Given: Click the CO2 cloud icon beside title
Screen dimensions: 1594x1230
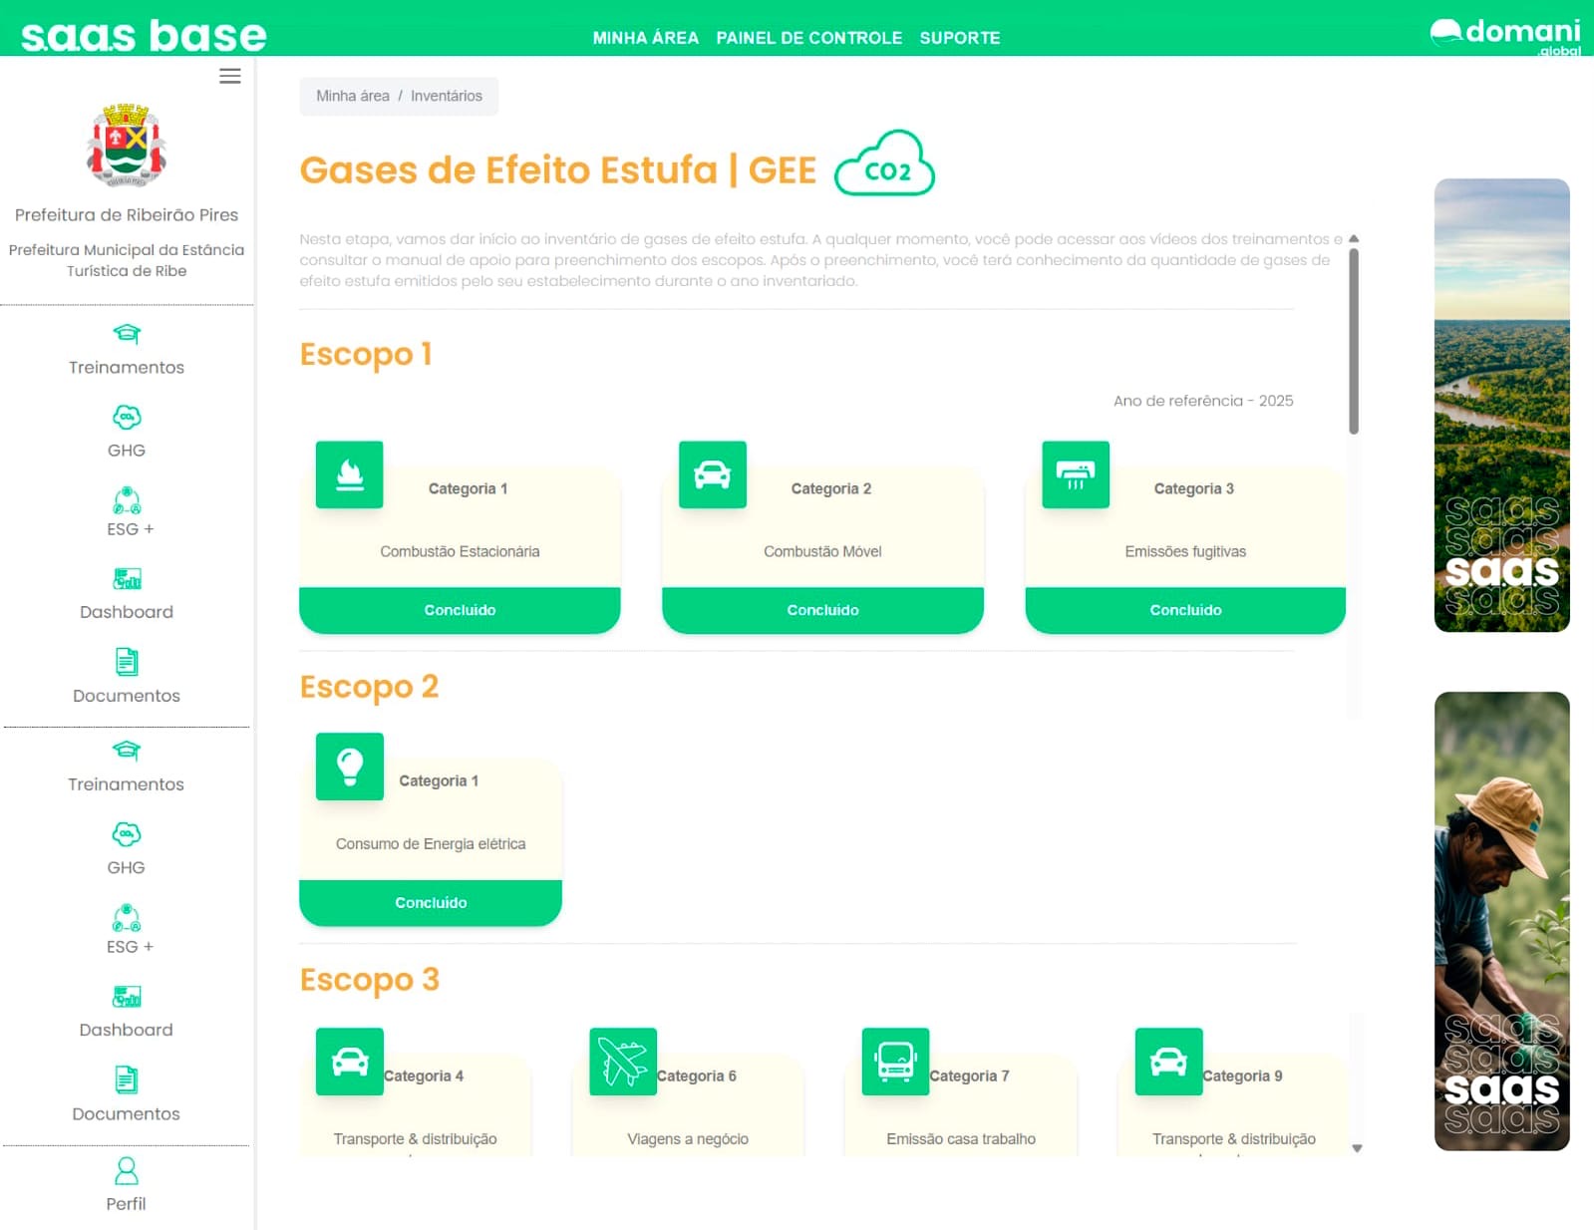Looking at the screenshot, I should tap(884, 165).
